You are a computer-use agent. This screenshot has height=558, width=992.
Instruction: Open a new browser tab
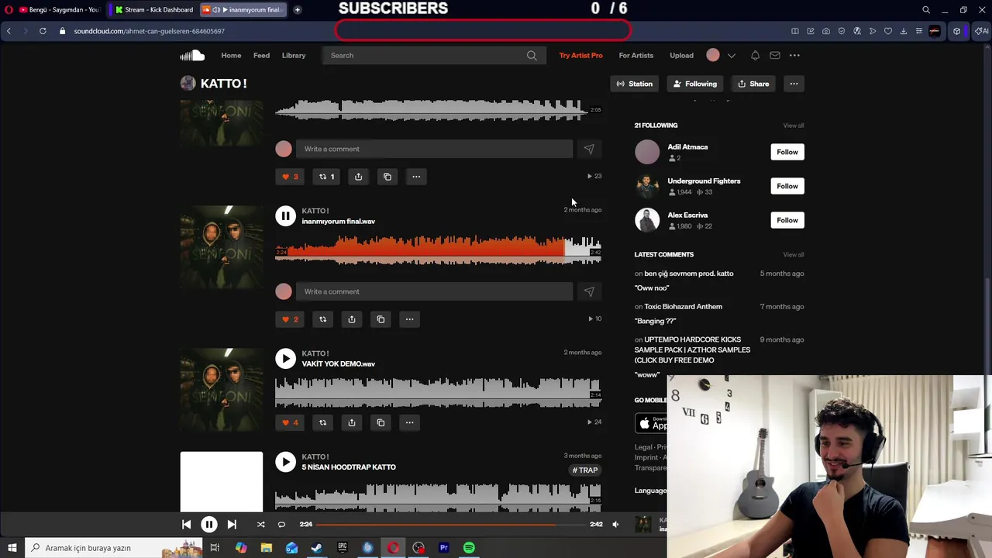[298, 9]
